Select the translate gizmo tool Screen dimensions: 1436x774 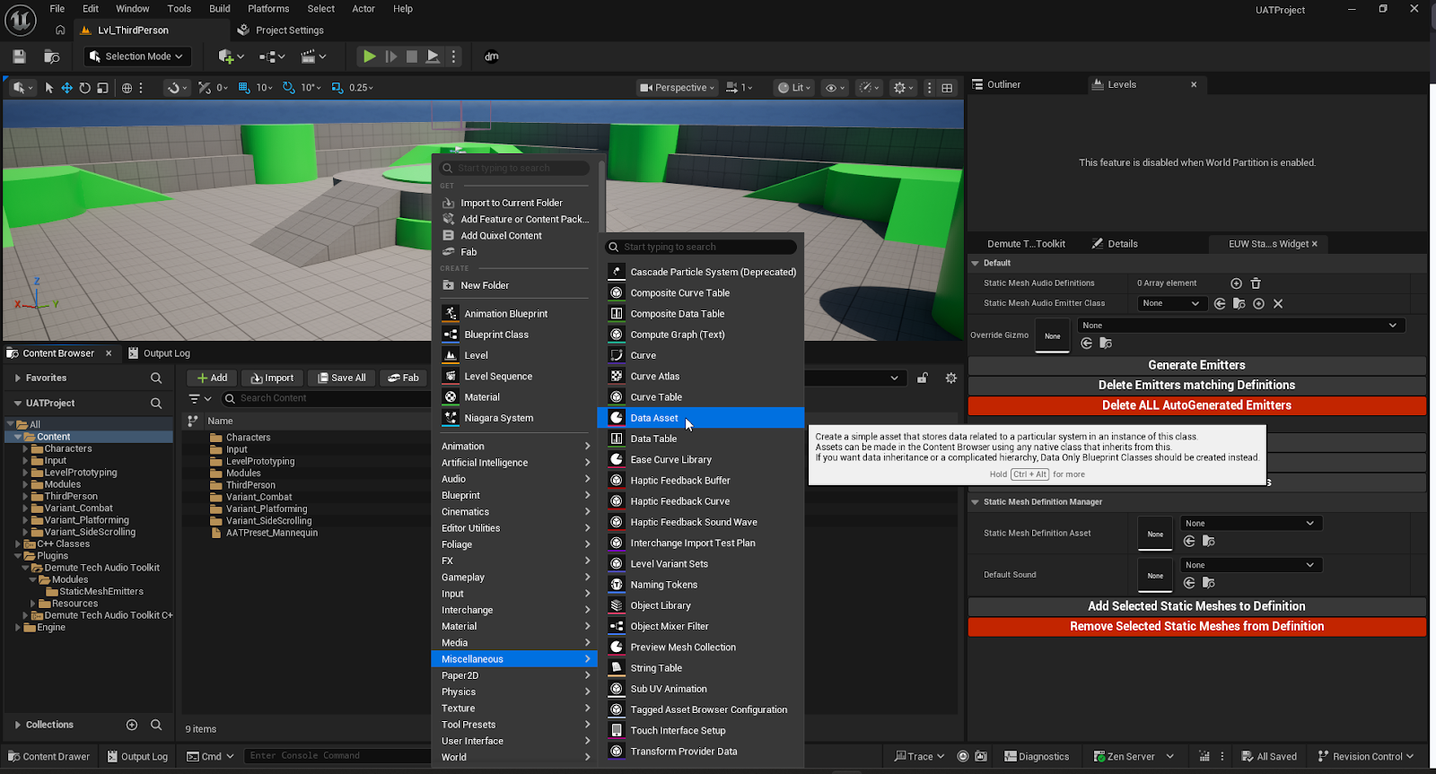tap(66, 88)
